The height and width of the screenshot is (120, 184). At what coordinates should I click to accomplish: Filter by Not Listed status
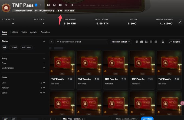tap(27, 47)
